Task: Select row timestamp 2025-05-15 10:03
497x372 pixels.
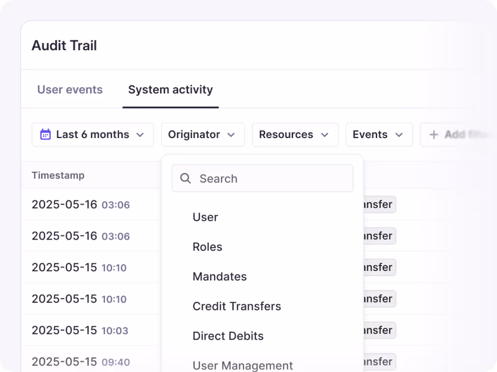Action: click(x=80, y=330)
